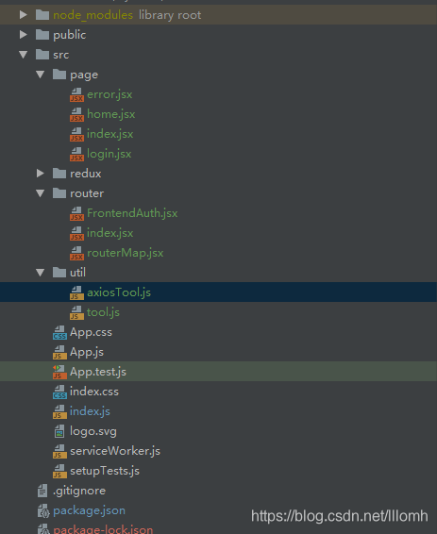Click the JSX icon of login.jsx
The height and width of the screenshot is (534, 437).
76,154
